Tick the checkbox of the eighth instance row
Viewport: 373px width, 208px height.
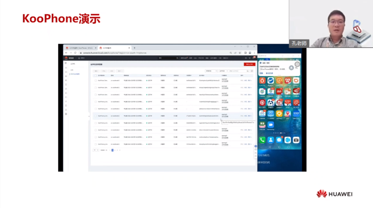(x=96, y=130)
